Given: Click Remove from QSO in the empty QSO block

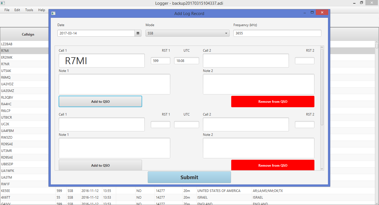Looking at the screenshot, I should click(273, 165).
